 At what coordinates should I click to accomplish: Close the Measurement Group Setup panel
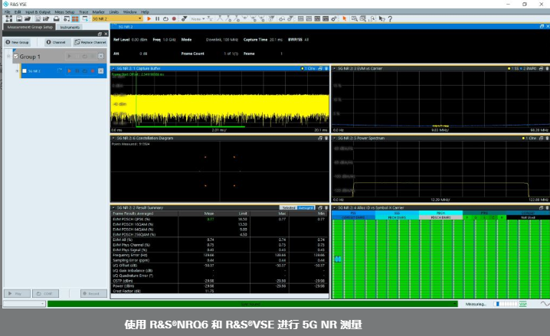[106, 34]
